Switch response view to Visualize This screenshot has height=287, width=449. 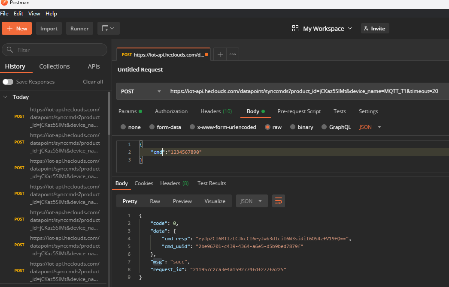pyautogui.click(x=215, y=201)
